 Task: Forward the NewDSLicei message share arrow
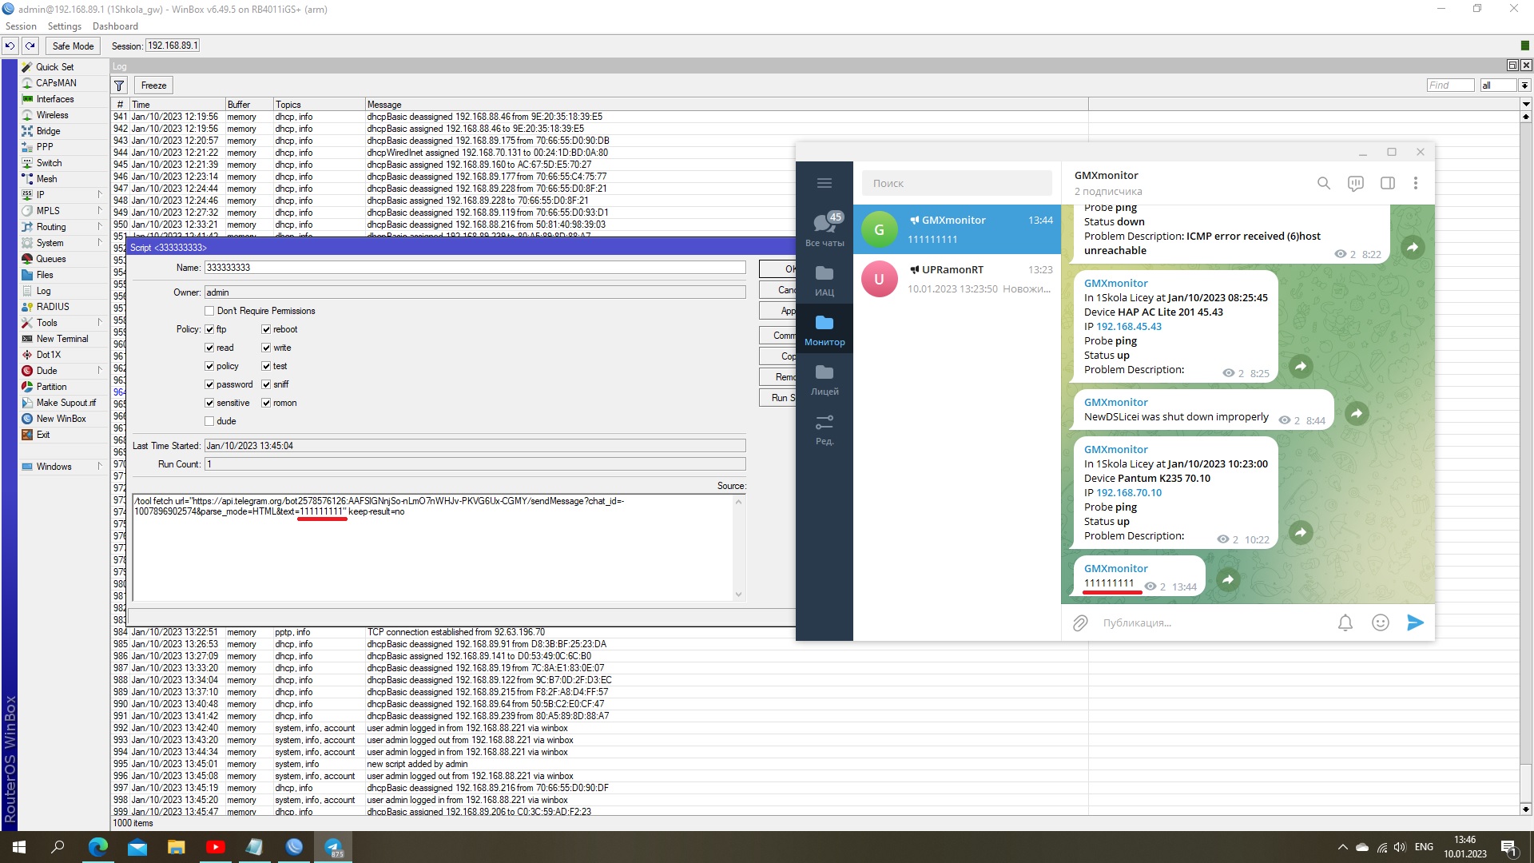[x=1357, y=413]
